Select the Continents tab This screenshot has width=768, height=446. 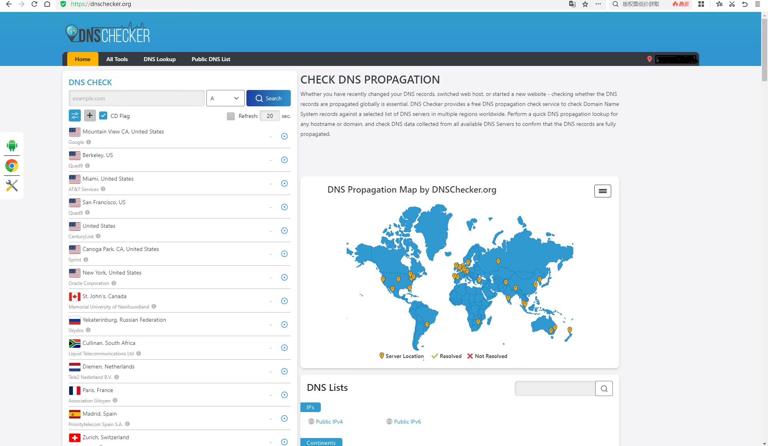[321, 442]
